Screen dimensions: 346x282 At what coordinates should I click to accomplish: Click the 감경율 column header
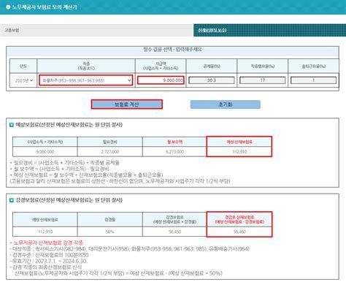coord(110,219)
